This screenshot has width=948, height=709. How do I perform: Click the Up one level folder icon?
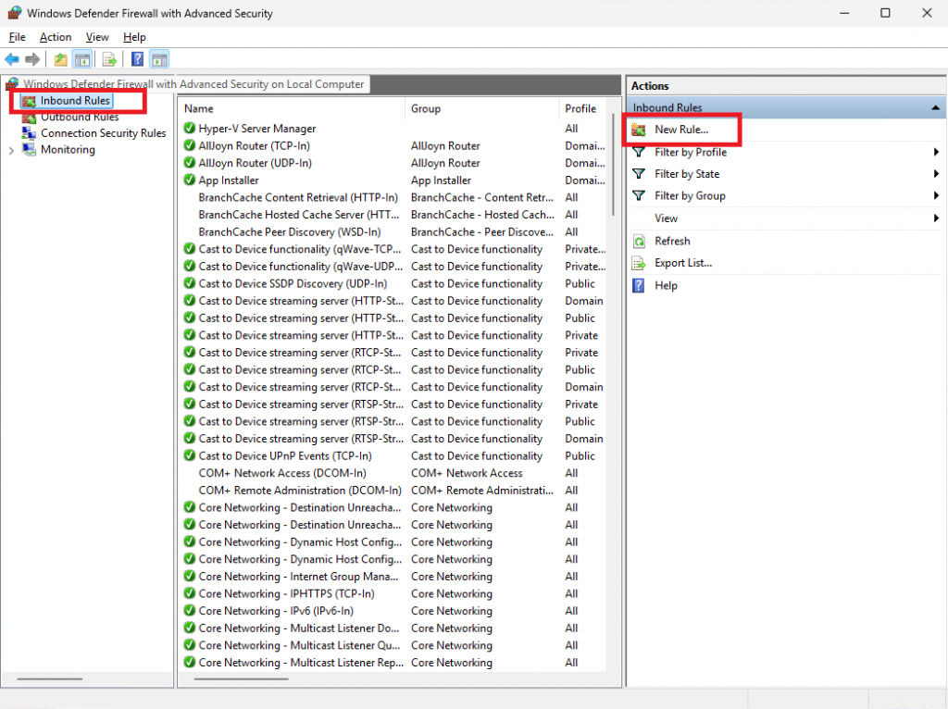click(x=60, y=59)
